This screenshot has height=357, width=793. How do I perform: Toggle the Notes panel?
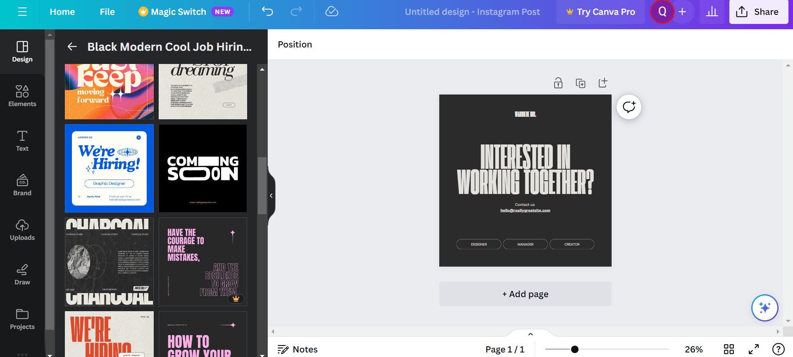pyautogui.click(x=298, y=349)
